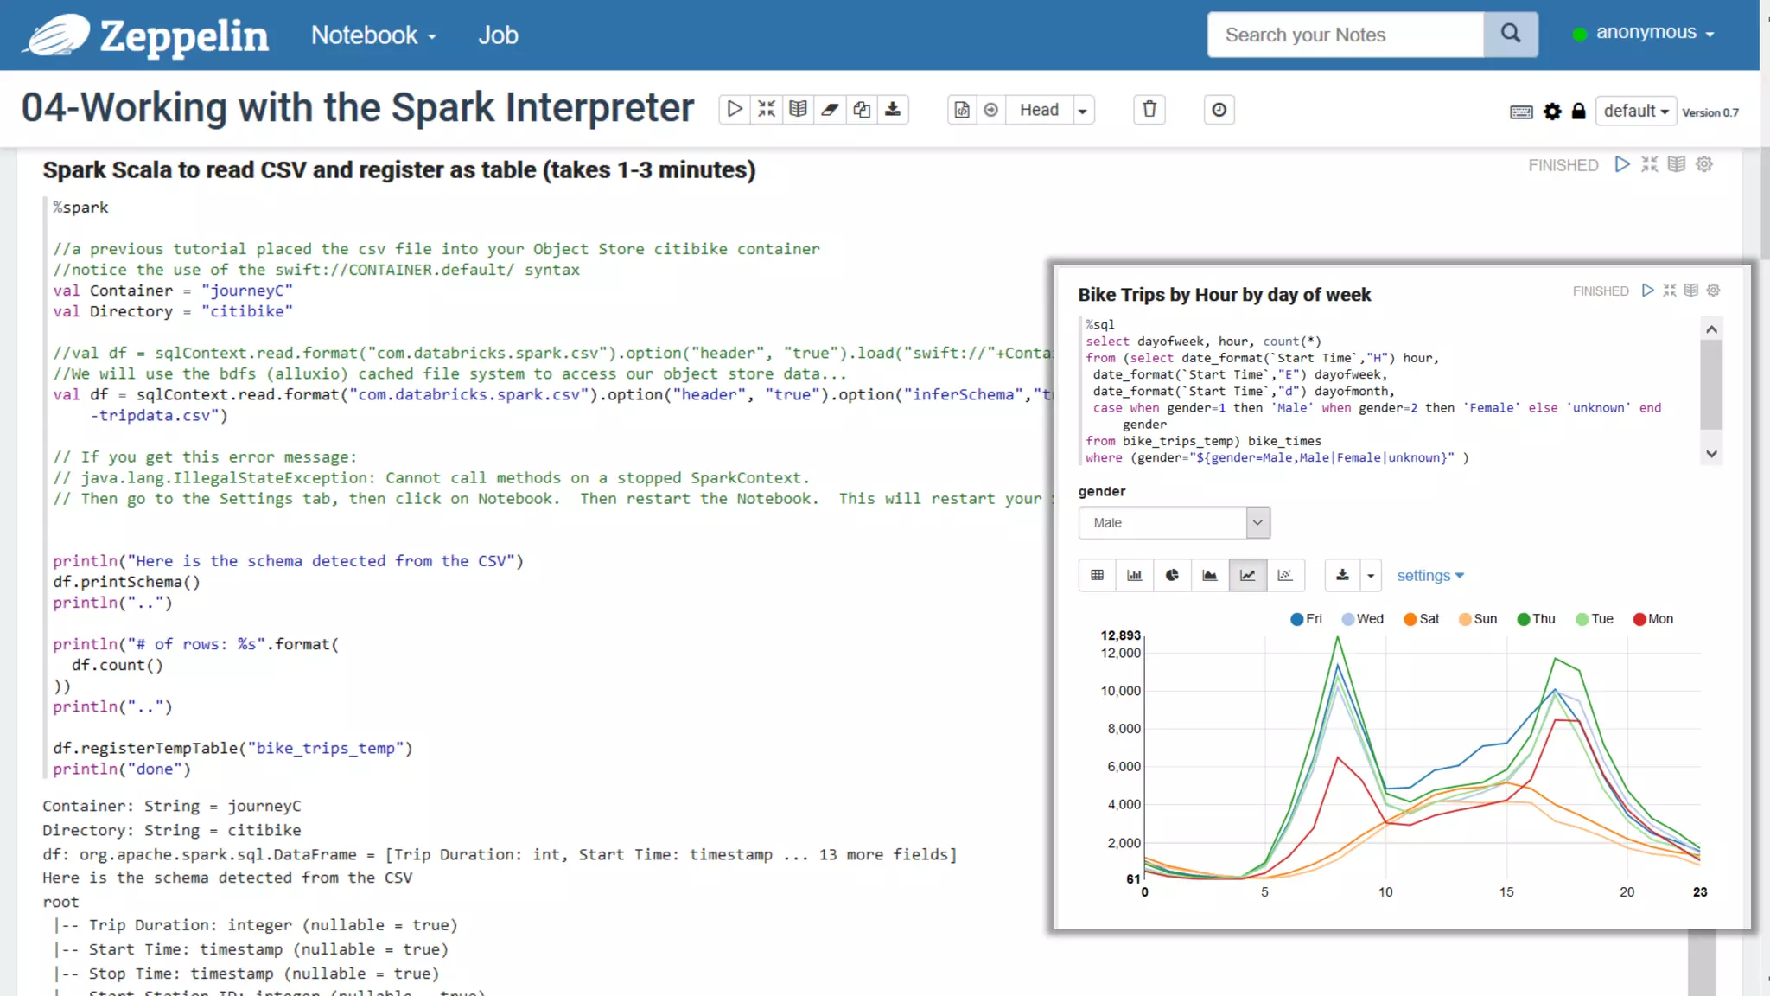Open the default view mode dropdown
Image resolution: width=1770 pixels, height=996 pixels.
point(1635,112)
